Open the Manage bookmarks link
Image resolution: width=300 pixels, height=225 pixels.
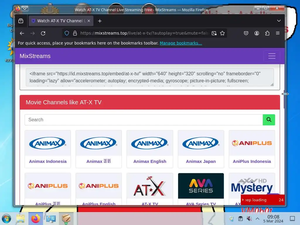[x=181, y=43]
